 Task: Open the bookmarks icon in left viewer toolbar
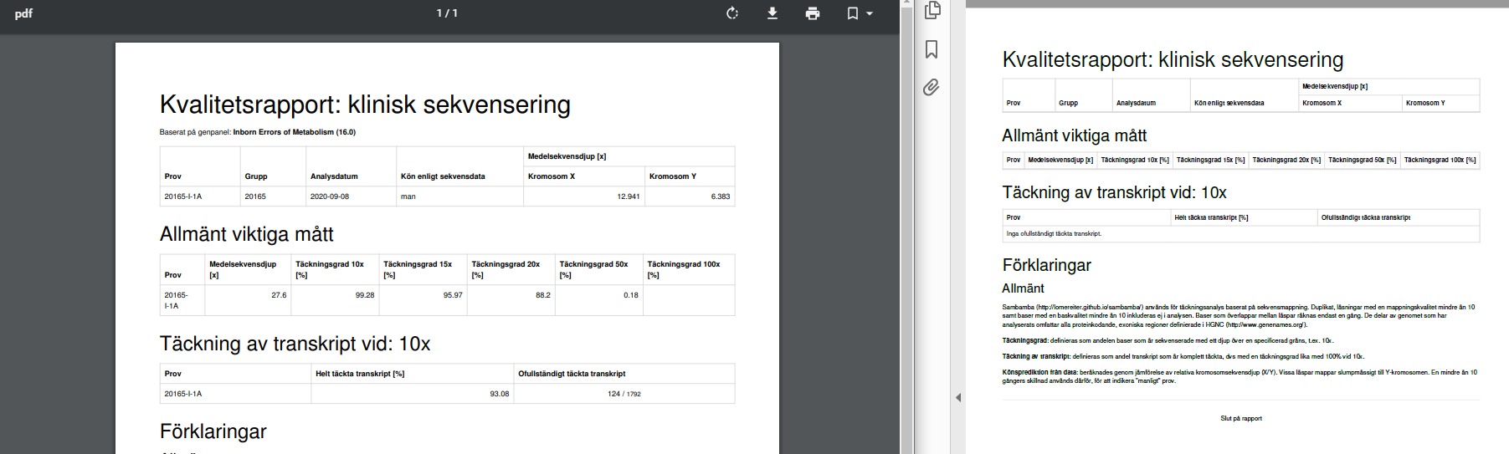(852, 13)
